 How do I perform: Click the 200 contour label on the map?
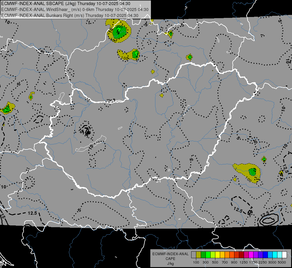click(x=119, y=27)
